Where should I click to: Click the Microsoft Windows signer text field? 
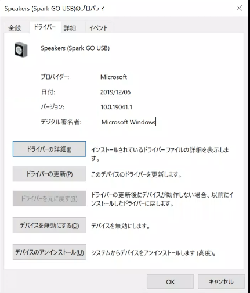point(128,122)
